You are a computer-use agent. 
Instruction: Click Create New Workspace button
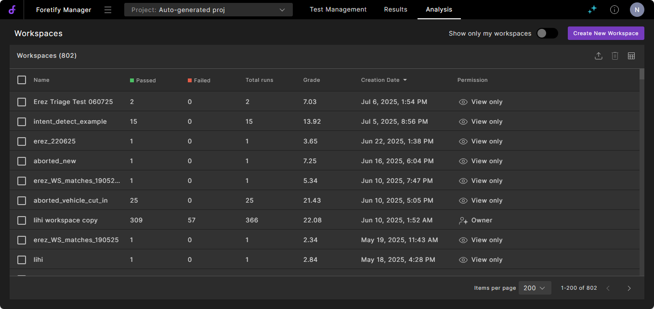(x=605, y=33)
